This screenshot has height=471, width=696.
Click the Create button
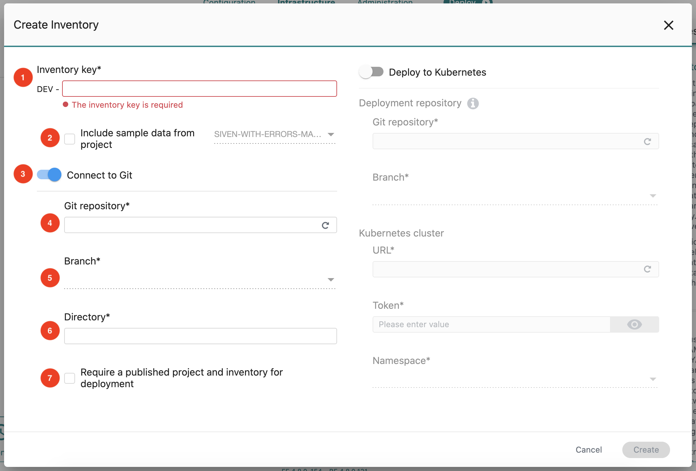click(x=646, y=450)
